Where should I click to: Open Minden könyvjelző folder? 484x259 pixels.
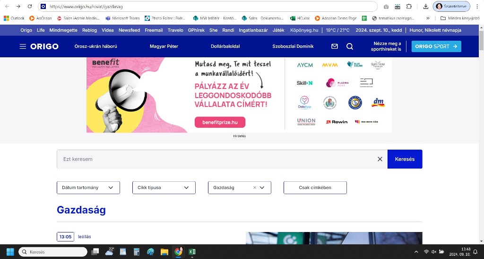460,18
